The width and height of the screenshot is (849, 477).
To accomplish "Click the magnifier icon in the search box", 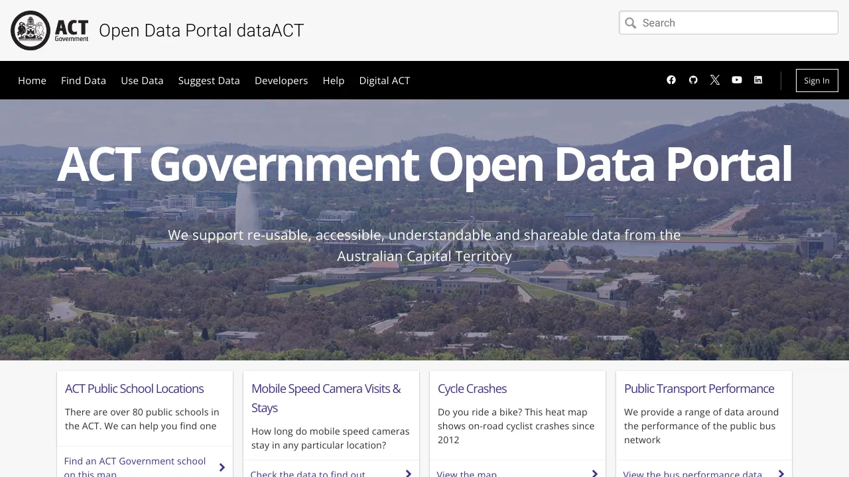I will pos(631,23).
